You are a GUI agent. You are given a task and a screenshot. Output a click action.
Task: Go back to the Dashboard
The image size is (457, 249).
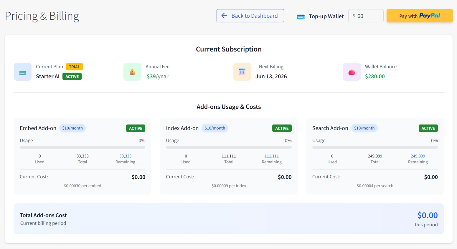click(x=250, y=16)
